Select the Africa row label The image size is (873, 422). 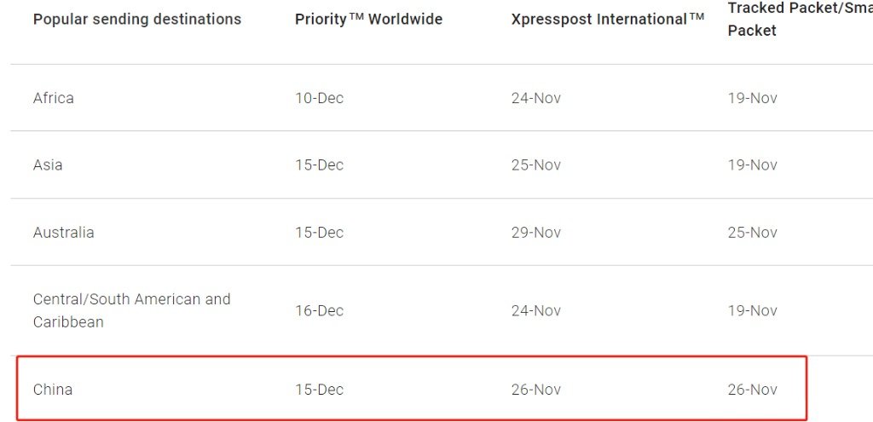[54, 98]
